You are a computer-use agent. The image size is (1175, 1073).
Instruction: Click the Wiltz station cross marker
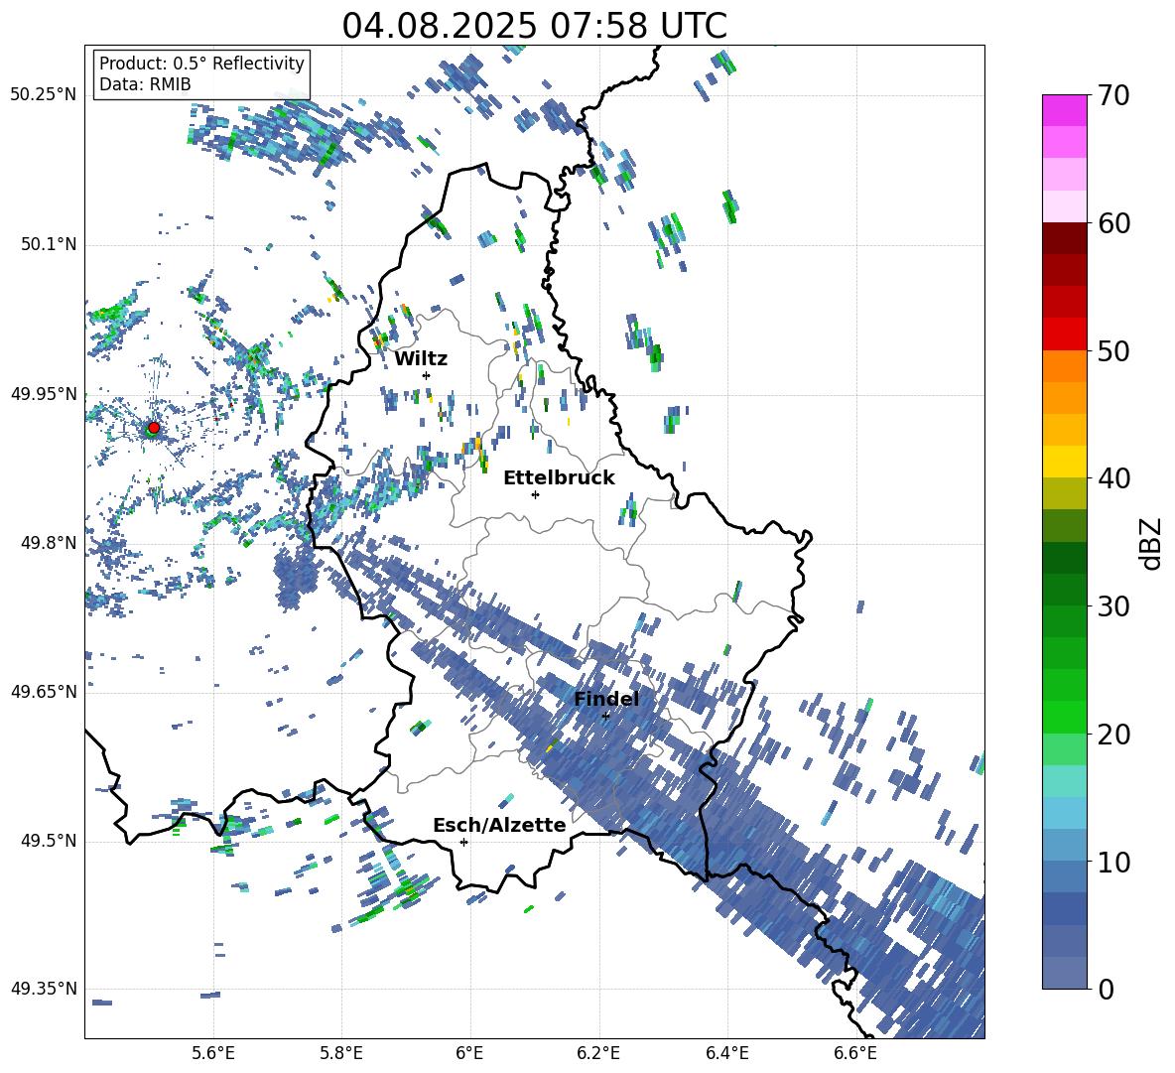[427, 375]
